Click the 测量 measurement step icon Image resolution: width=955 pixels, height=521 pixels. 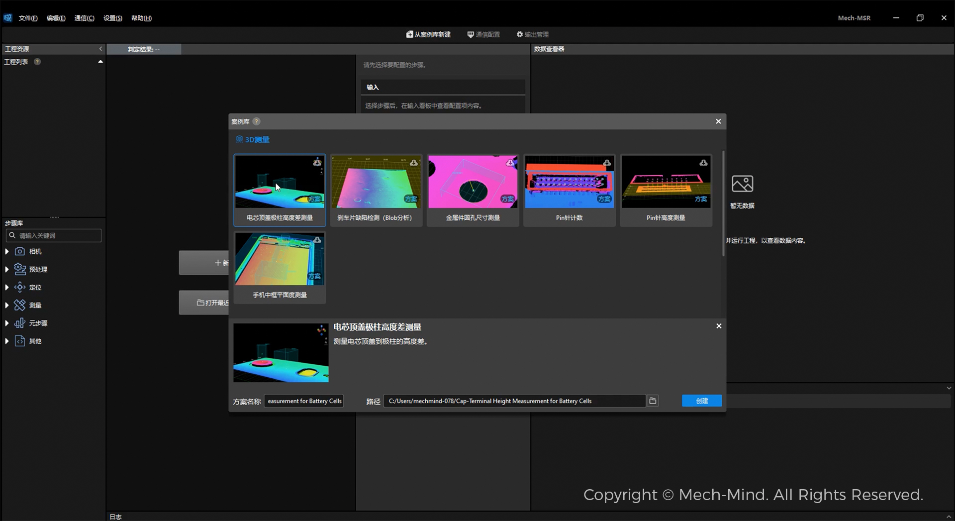[20, 305]
